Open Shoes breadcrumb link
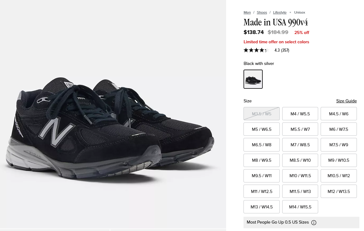Viewport: 364px width, 231px height. click(x=262, y=12)
